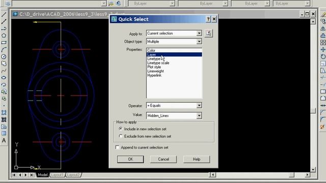Open the third ByLayer lineweight dropdown
Viewport: 326px width, 183px height.
(267, 4)
